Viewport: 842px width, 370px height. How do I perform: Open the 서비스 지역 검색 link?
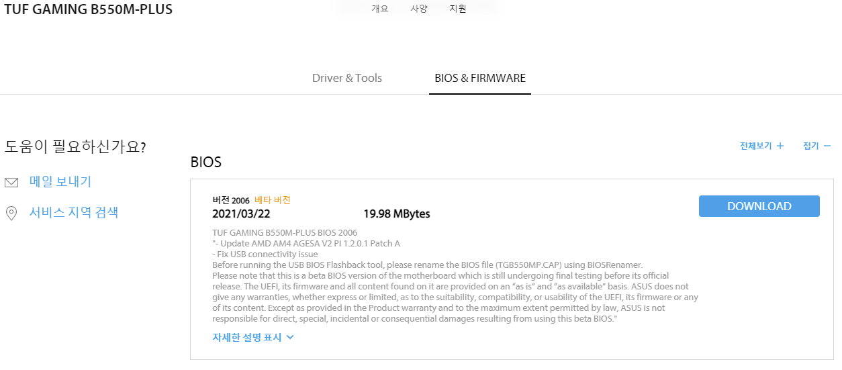pos(74,213)
